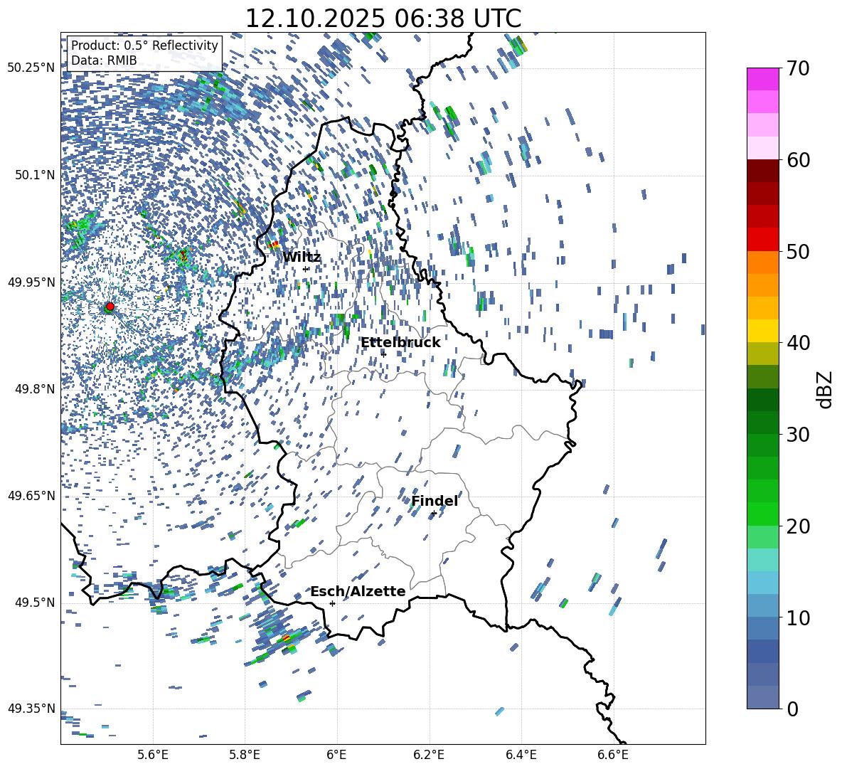This screenshot has width=842, height=769.
Task: Click the 49.5°N latitude tick label
Action: point(35,602)
